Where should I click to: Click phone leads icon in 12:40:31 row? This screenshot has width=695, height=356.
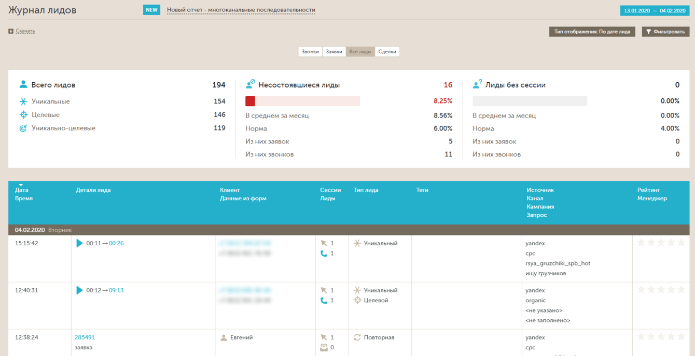coord(324,301)
